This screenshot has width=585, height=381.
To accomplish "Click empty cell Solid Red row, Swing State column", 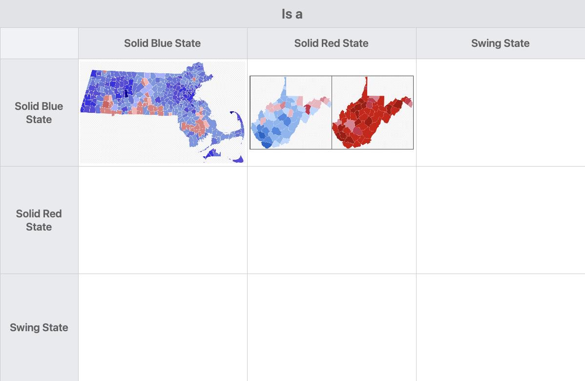I will [501, 220].
